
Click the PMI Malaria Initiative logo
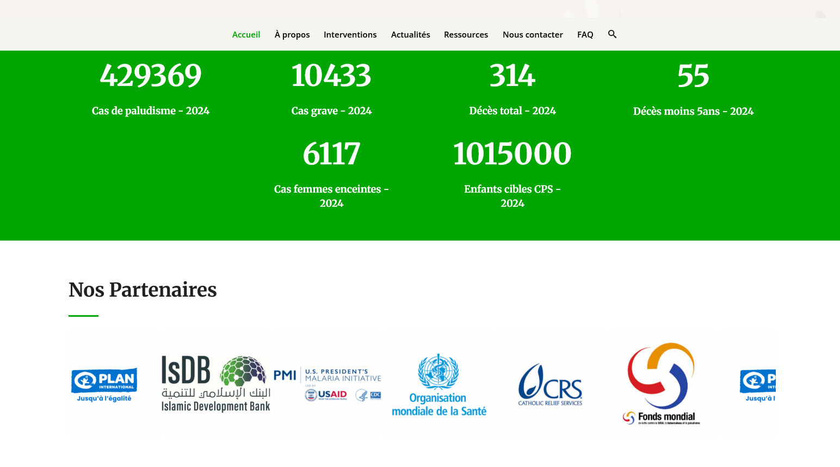click(x=327, y=384)
